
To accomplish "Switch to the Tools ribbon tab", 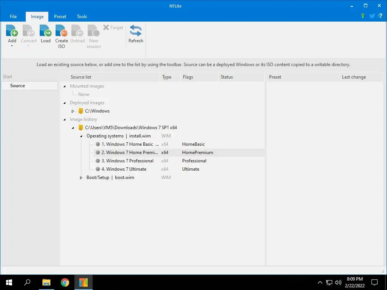I will click(82, 17).
